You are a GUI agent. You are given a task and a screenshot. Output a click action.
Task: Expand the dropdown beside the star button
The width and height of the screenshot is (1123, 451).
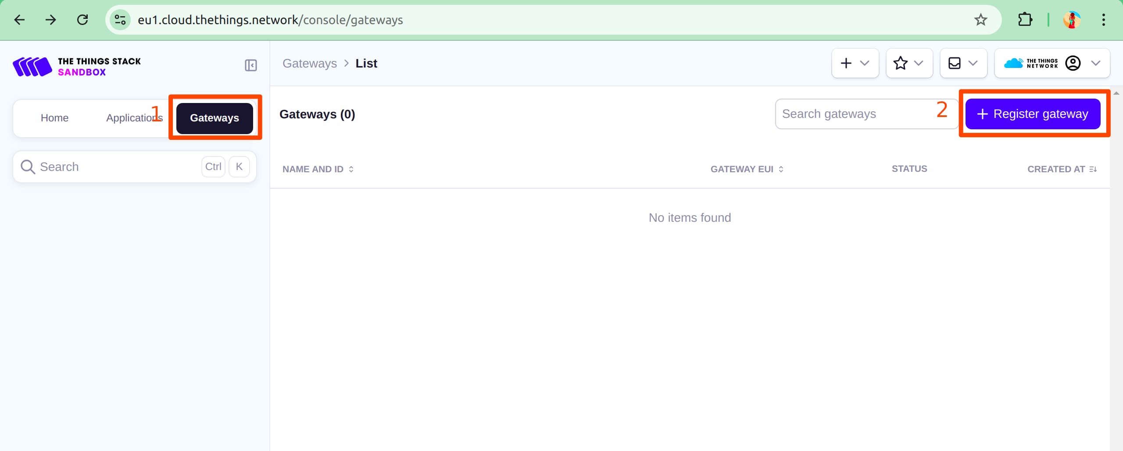(919, 63)
